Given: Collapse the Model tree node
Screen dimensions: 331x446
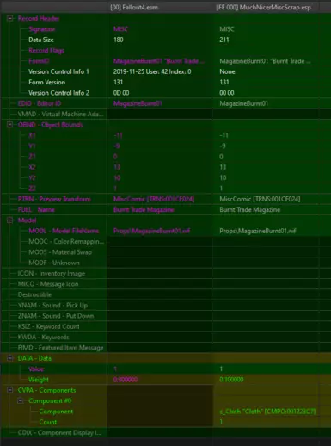Looking at the screenshot, I should point(9,220).
